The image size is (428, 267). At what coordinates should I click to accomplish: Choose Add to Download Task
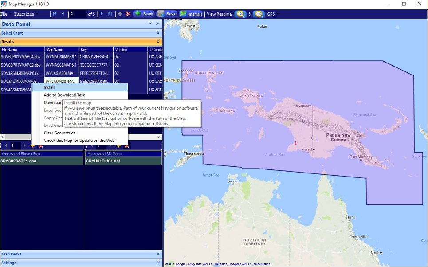tap(80, 95)
